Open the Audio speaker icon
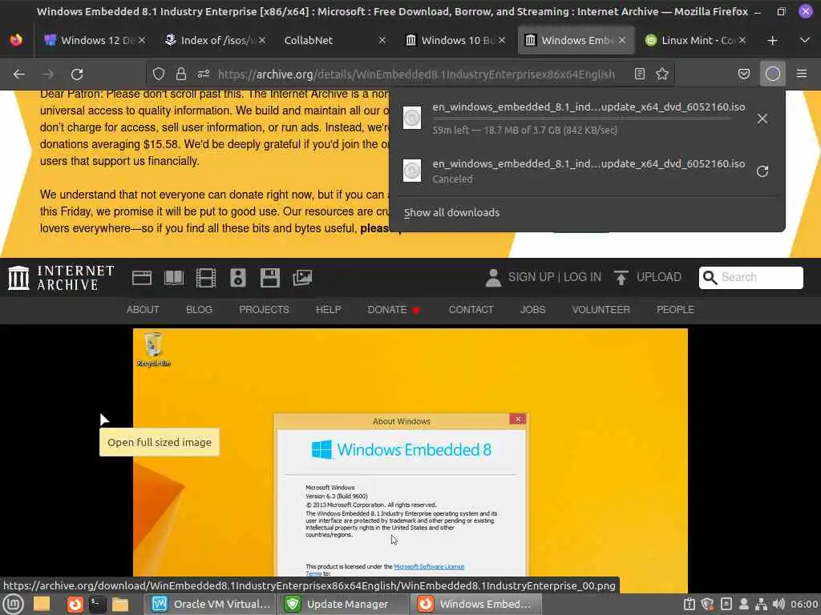Viewport: 821px width, 615px height. [x=237, y=278]
